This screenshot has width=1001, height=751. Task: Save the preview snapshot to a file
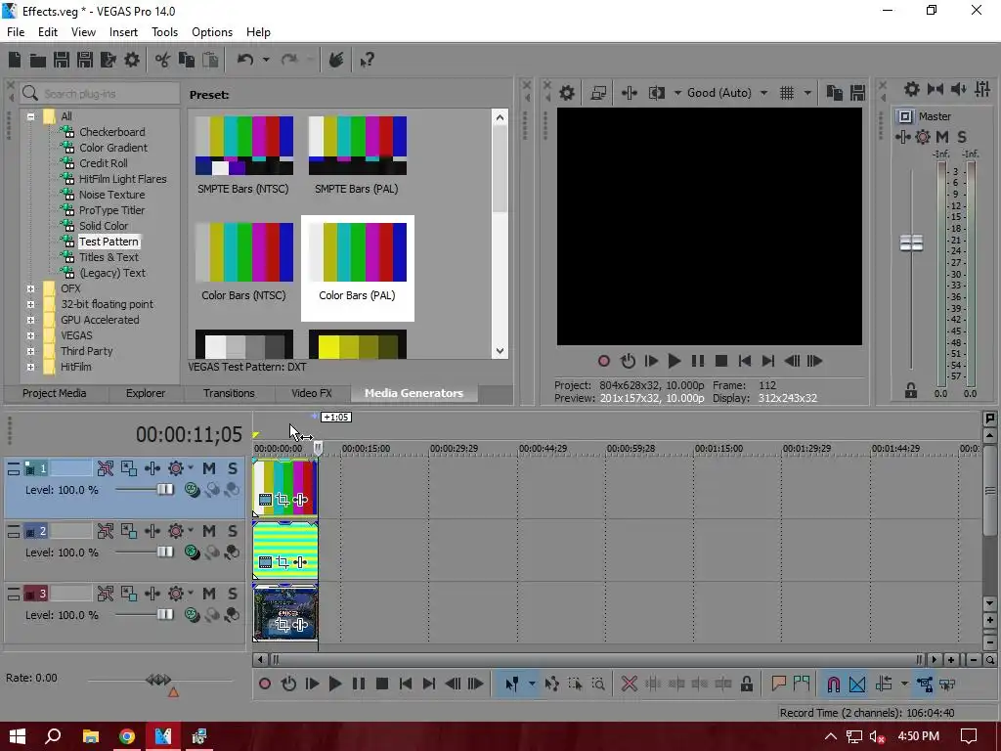tap(857, 93)
